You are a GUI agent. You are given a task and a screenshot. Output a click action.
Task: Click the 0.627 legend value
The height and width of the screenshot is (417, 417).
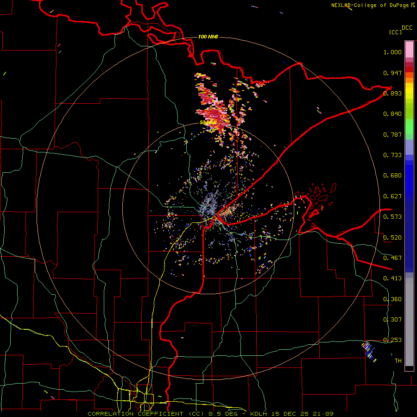coord(392,196)
